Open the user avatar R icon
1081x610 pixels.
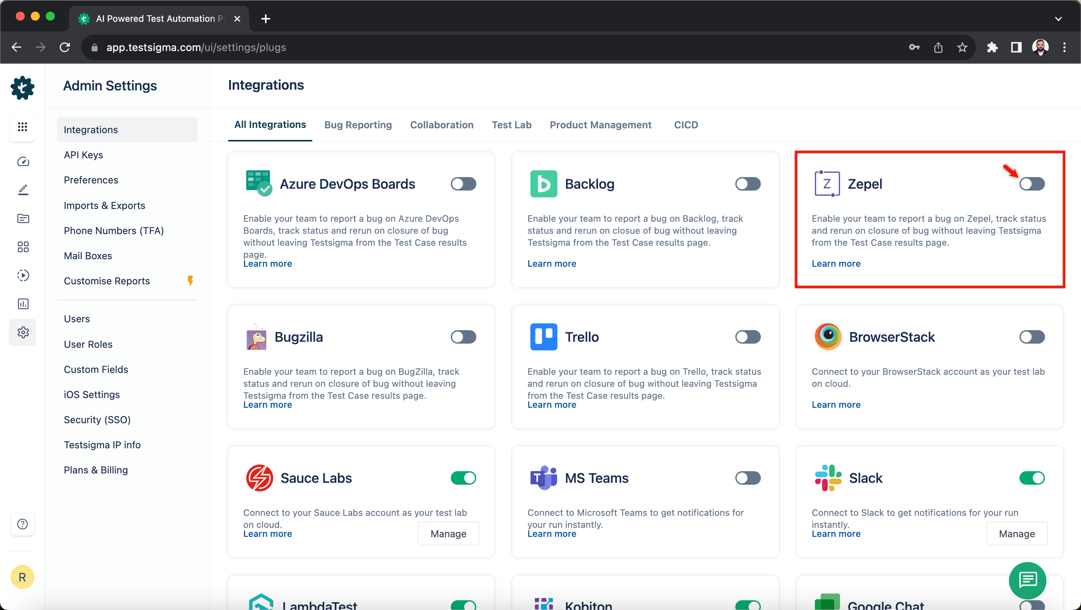pyautogui.click(x=22, y=577)
